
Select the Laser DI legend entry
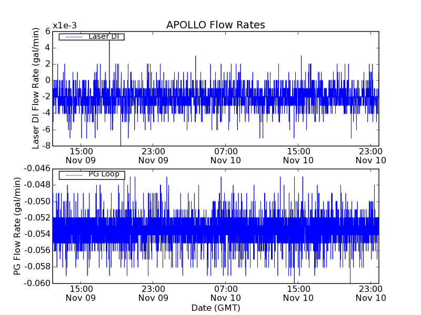click(104, 37)
